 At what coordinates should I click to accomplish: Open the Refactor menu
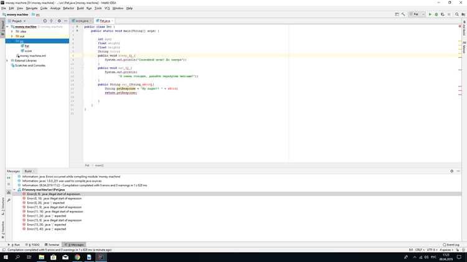pyautogui.click(x=68, y=8)
